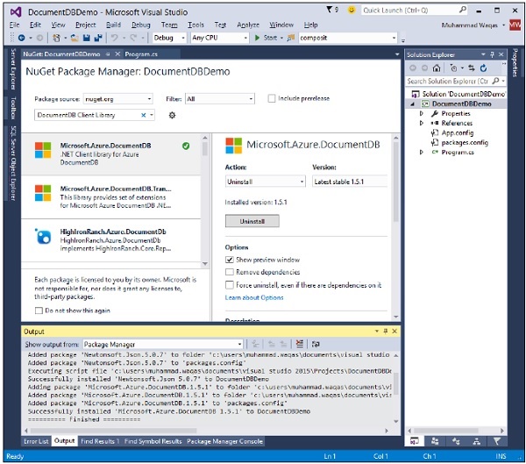
Task: Tick the Remove dependencies checkbox
Action: [230, 273]
